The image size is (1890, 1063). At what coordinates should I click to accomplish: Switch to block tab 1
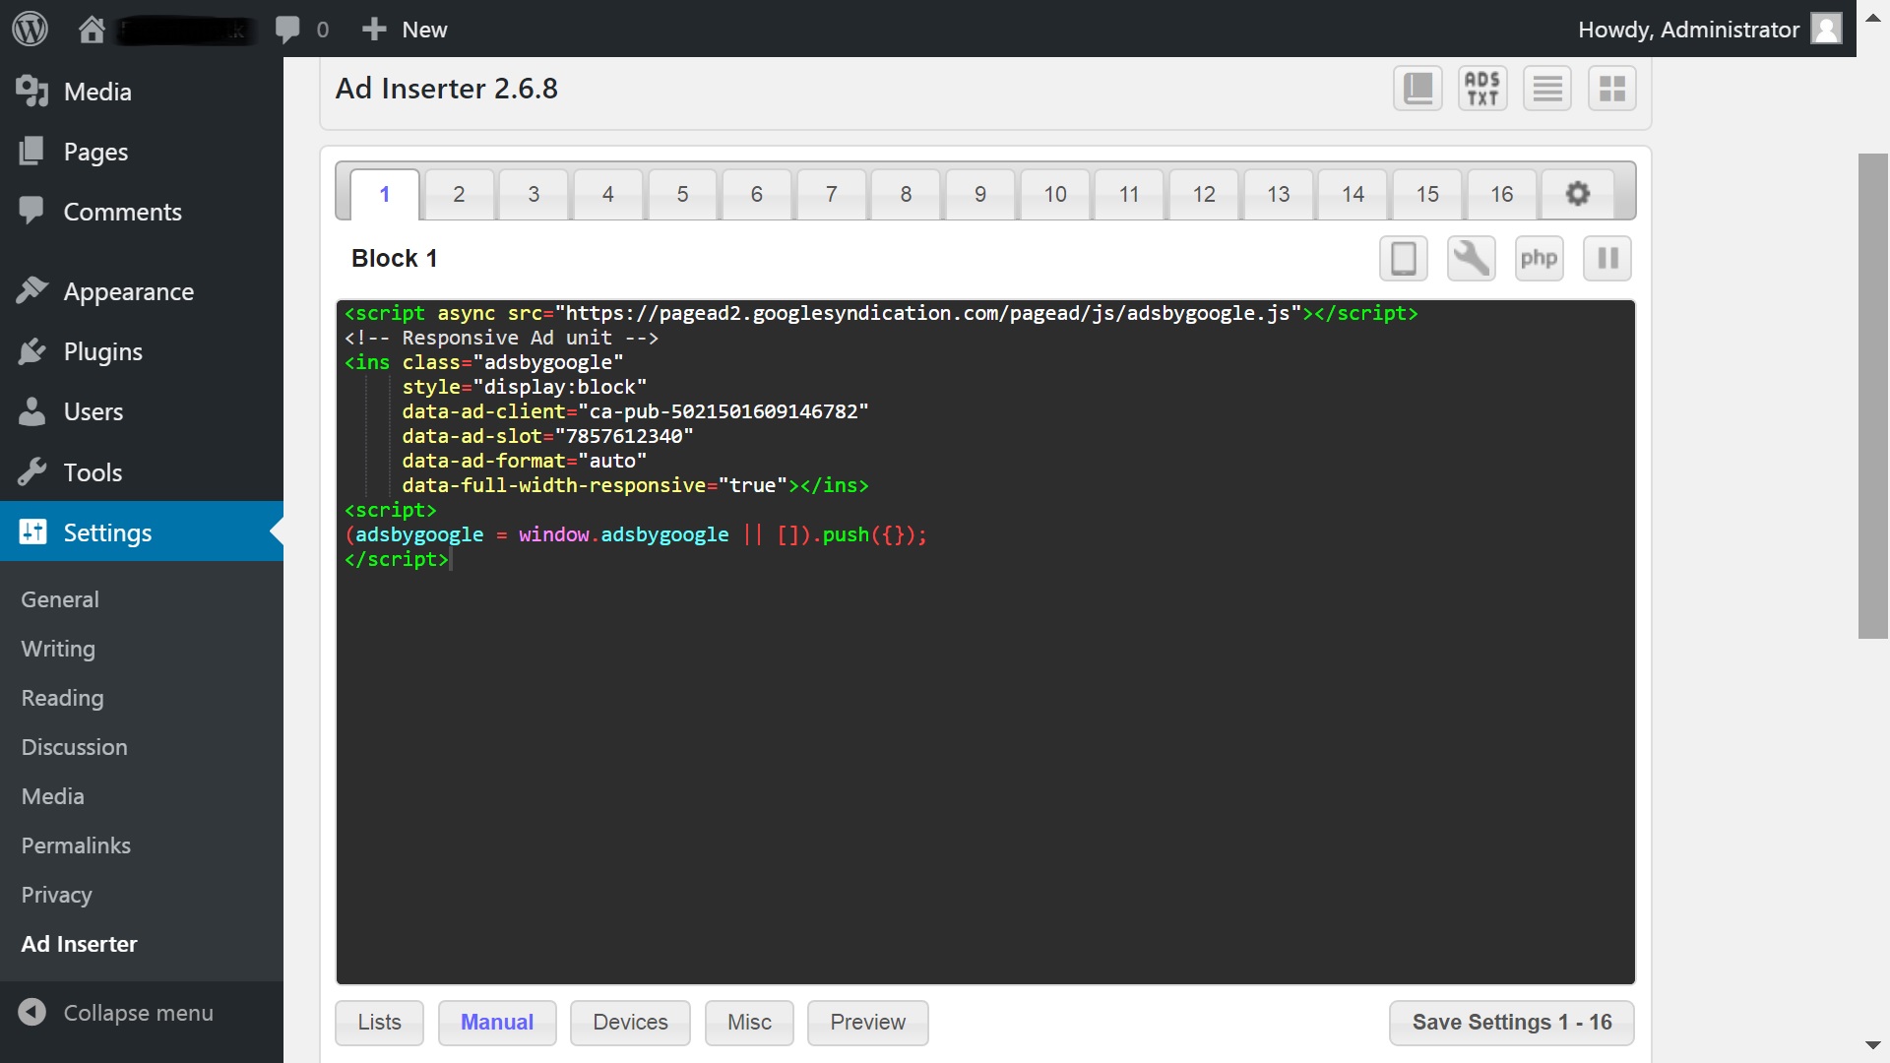pos(385,194)
